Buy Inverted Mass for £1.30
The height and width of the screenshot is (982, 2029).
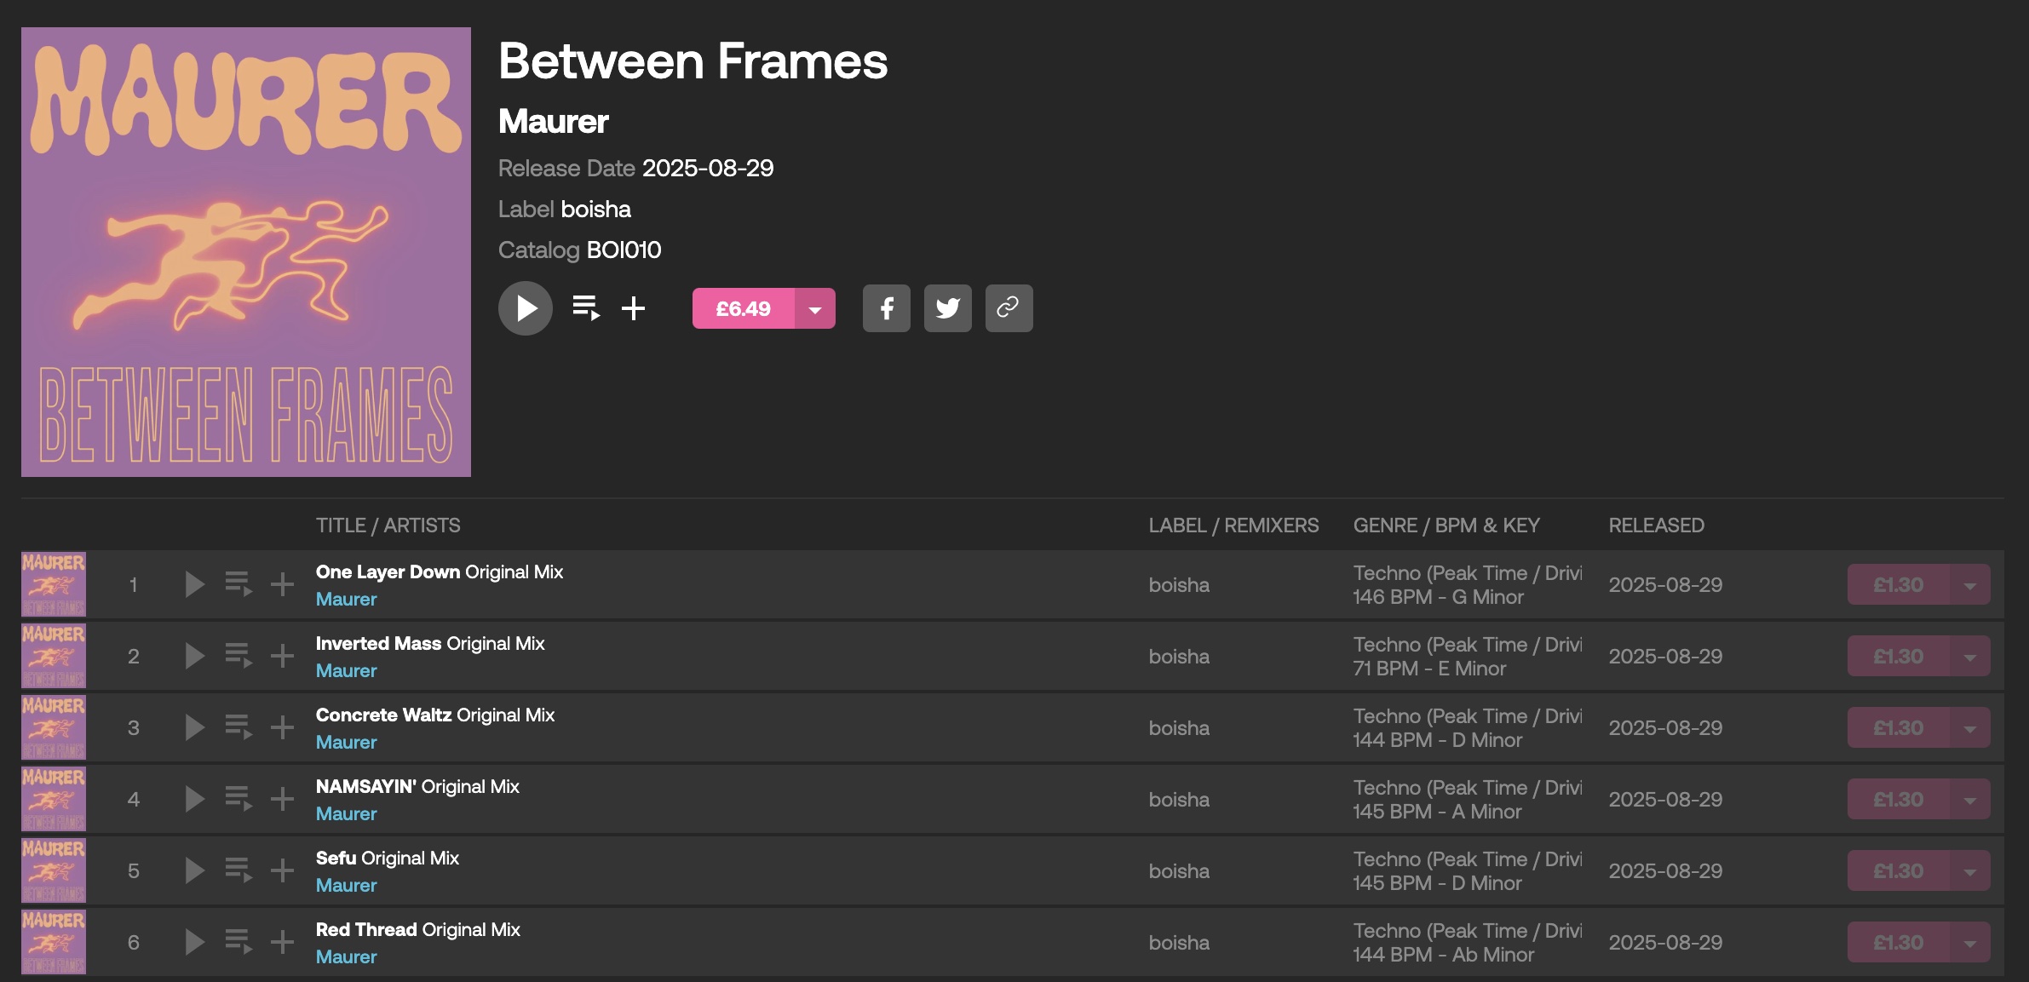1898,656
